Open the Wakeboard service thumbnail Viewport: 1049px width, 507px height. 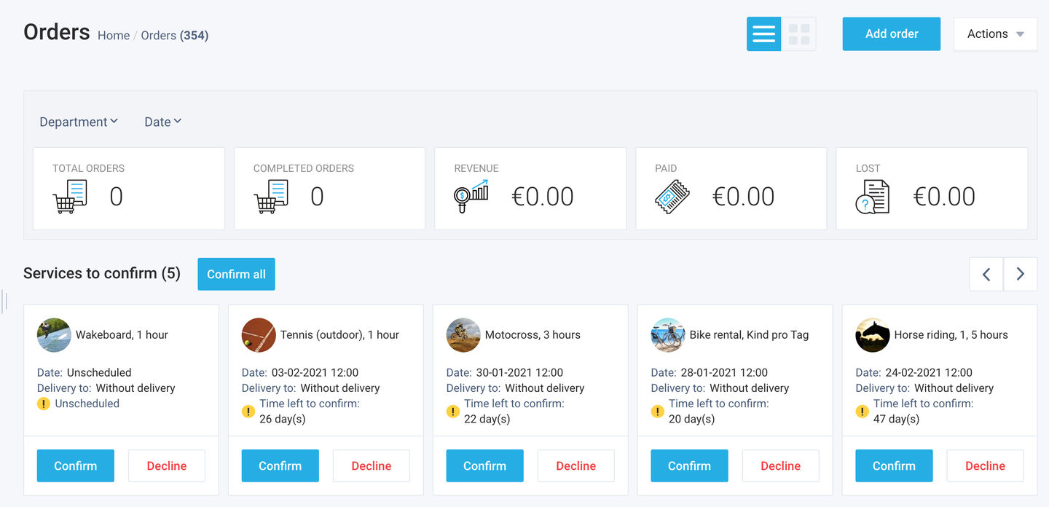54,335
